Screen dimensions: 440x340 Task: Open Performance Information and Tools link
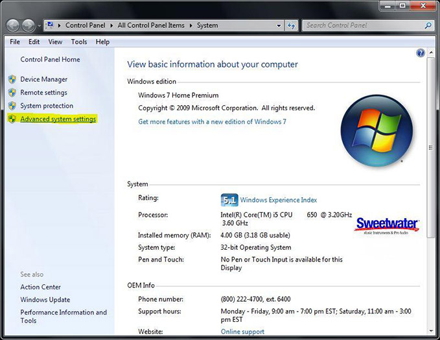point(64,317)
